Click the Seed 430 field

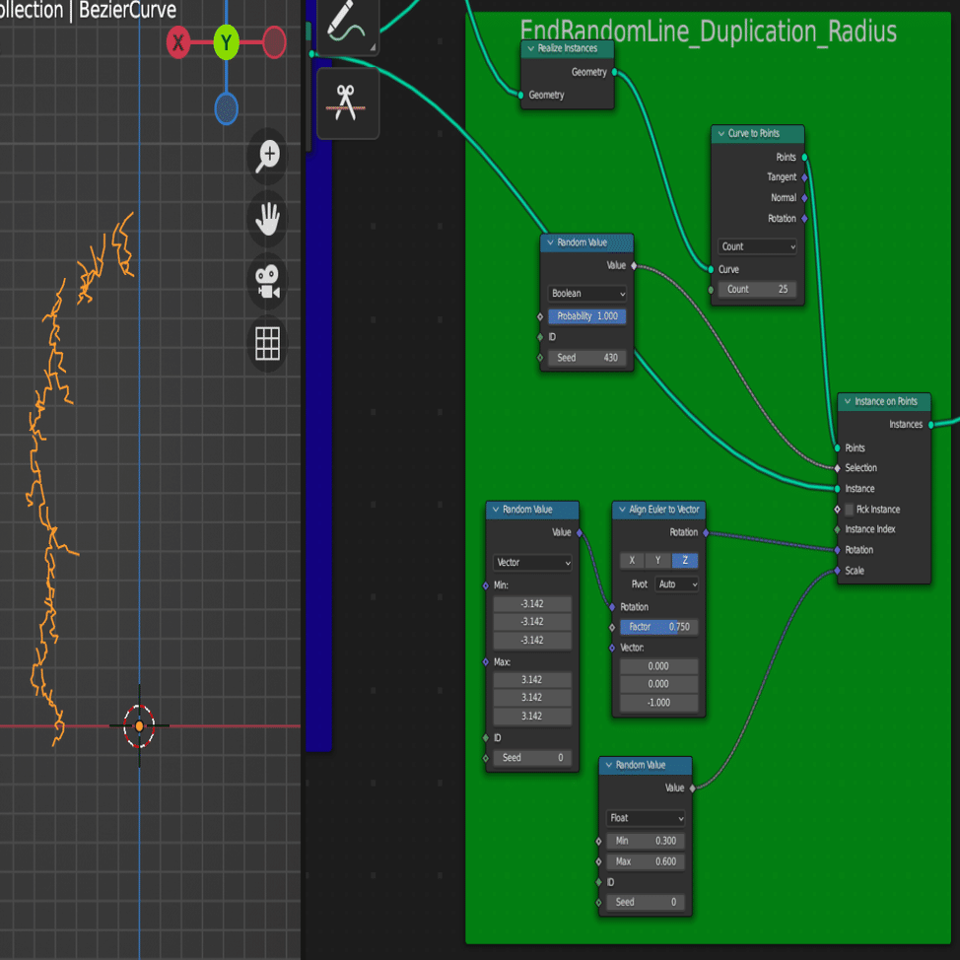(587, 358)
